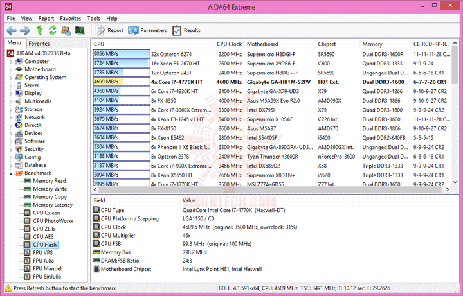Image resolution: width=463 pixels, height=296 pixels.
Task: Switch to the Menu tab
Action: (14, 43)
